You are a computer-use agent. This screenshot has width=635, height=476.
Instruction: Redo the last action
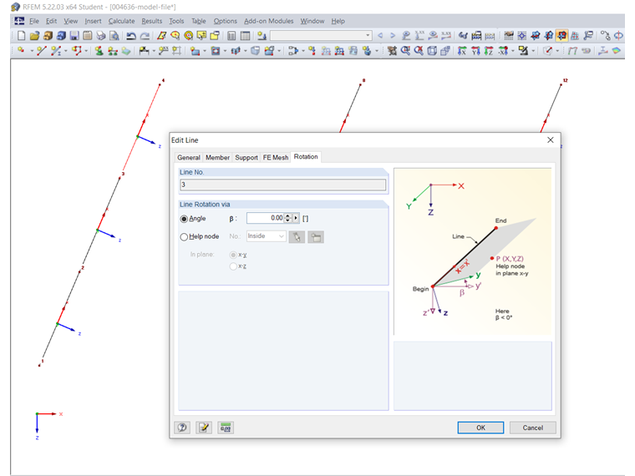tap(145, 36)
